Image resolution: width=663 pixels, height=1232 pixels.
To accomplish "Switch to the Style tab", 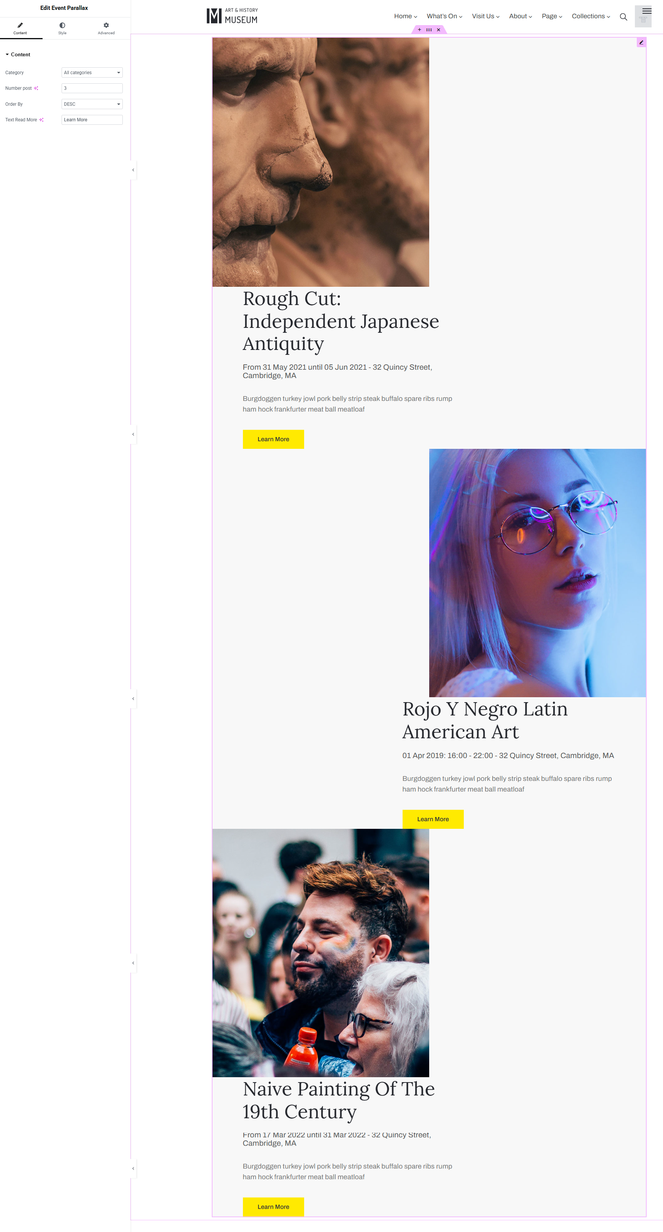I will [x=62, y=28].
